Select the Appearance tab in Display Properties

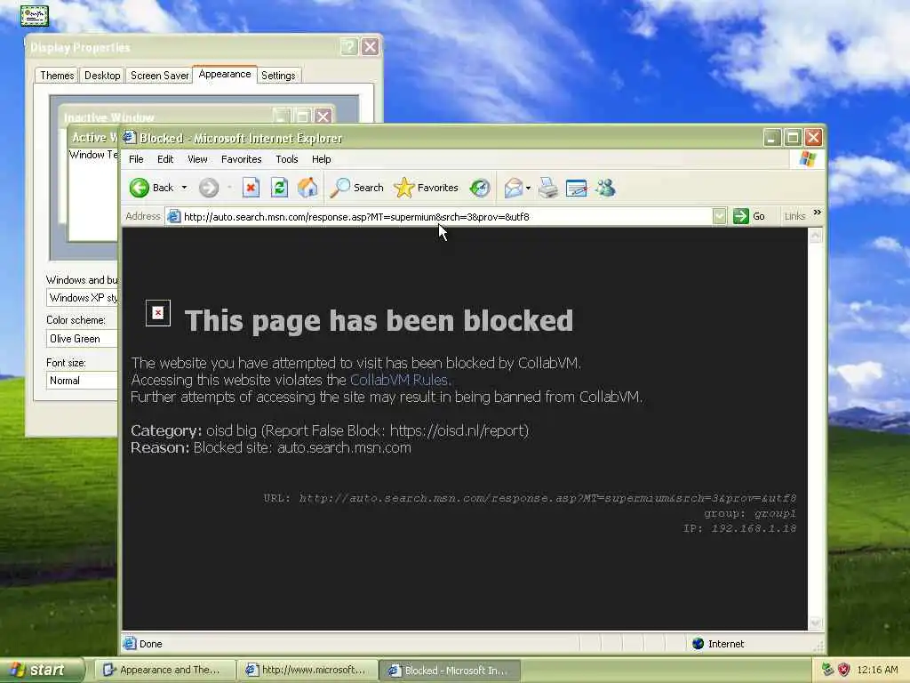(225, 75)
